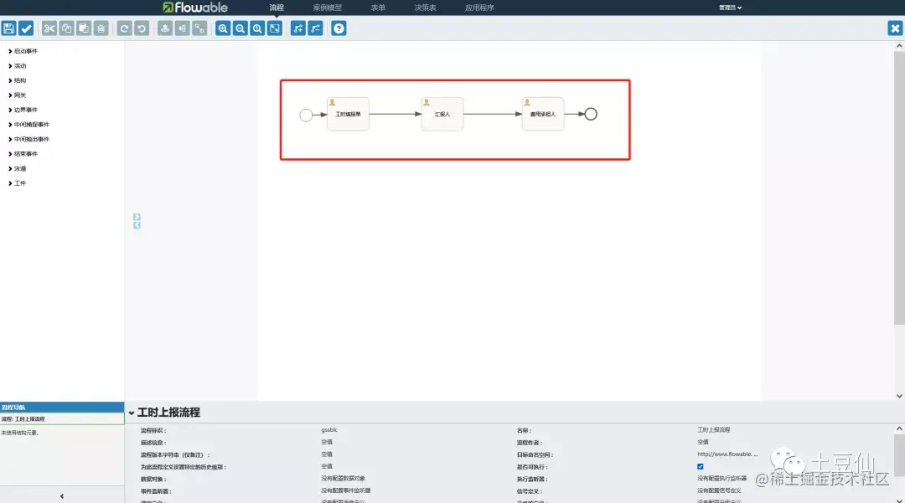This screenshot has height=503, width=905.
Task: Zoom in on the canvas
Action: point(223,28)
